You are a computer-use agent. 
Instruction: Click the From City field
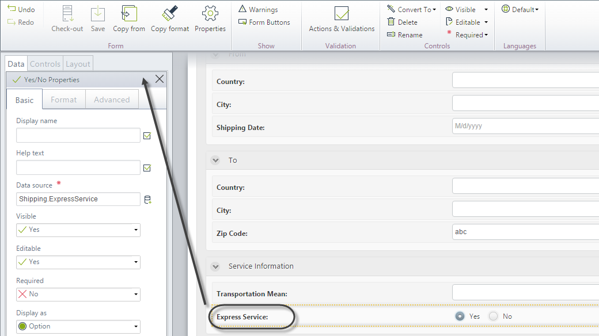526,103
